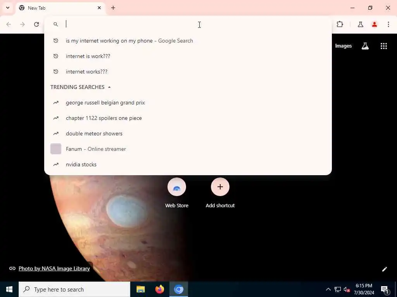The height and width of the screenshot is (297, 397).
Task: Choose trending 'double meteor showers'
Action: click(x=188, y=133)
